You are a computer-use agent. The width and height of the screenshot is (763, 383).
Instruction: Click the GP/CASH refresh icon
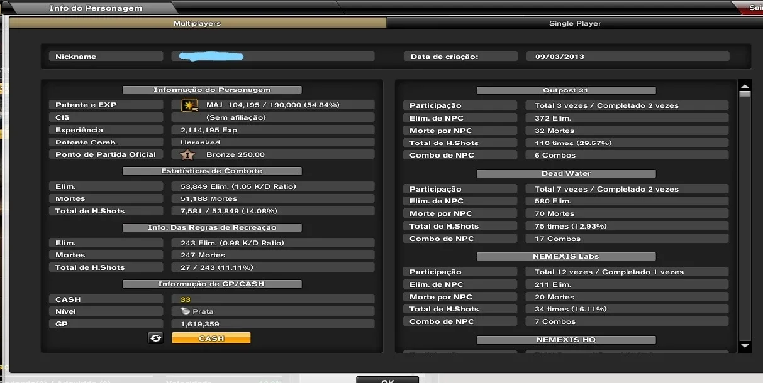[155, 338]
